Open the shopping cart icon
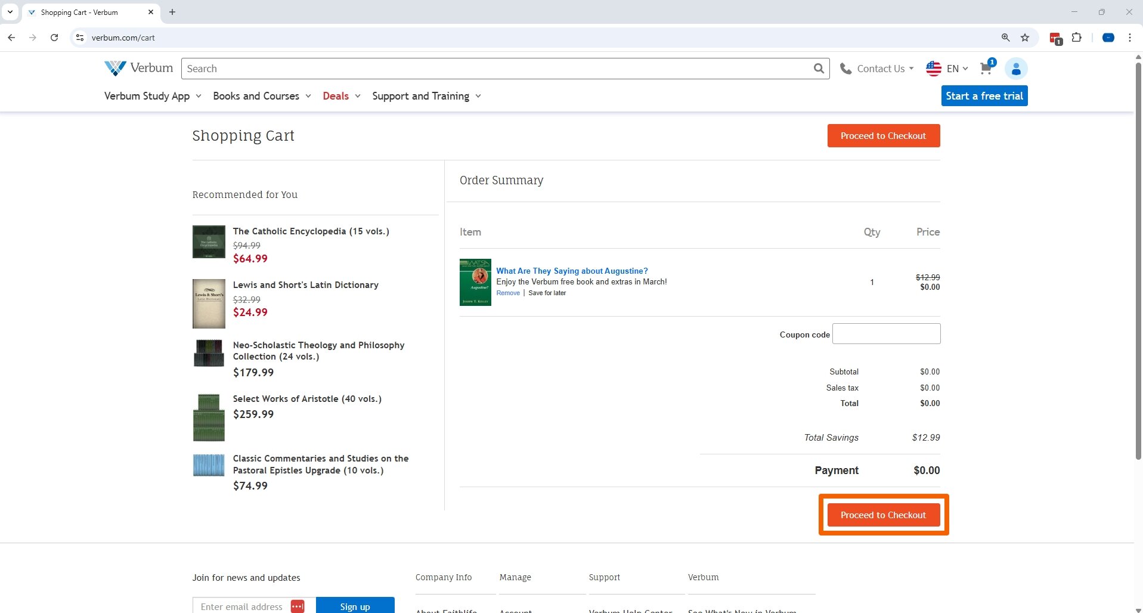Viewport: 1143px width, 613px height. point(986,69)
